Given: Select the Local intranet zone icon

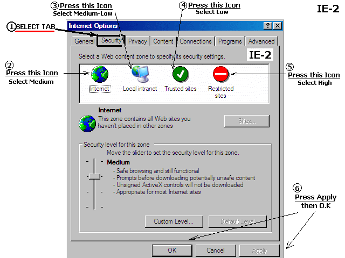Looking at the screenshot, I should pyautogui.click(x=140, y=74).
